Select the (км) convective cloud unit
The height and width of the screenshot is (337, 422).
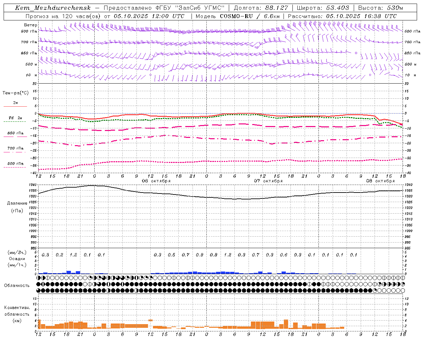coord(17,320)
